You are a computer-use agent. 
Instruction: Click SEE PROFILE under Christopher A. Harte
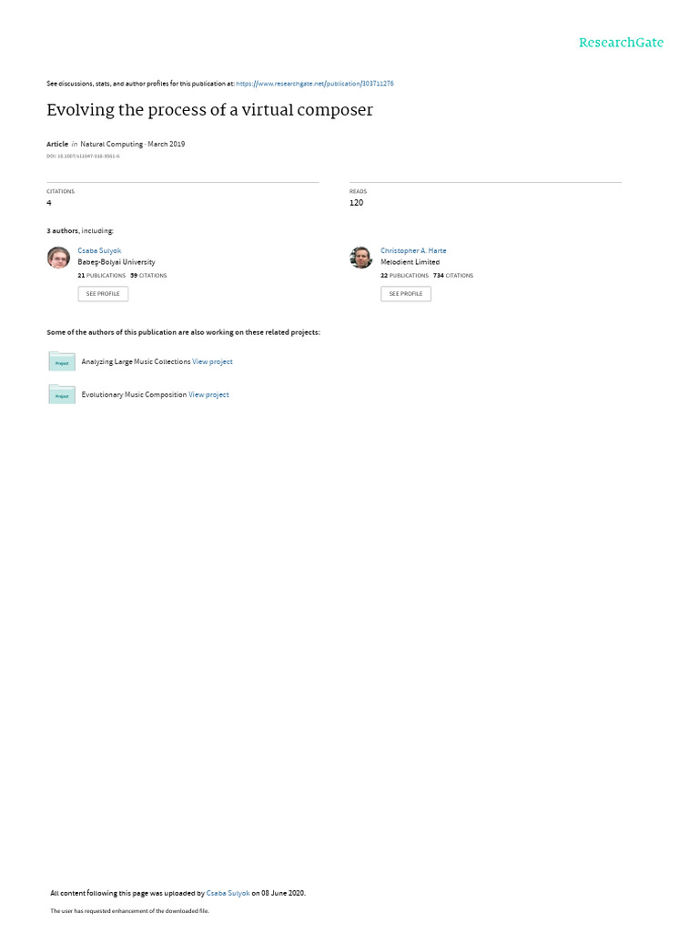tap(406, 294)
